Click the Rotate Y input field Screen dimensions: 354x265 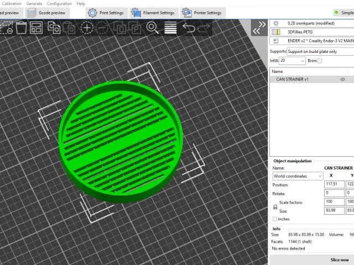(350, 193)
